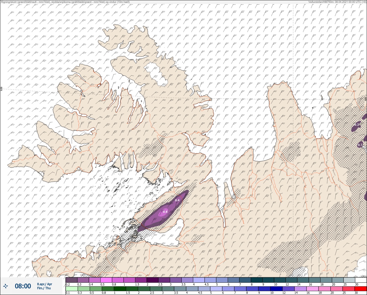367x295 pixels.
Task: Select the darkest green swatch at 1 in lower legend
Action: tap(120, 289)
